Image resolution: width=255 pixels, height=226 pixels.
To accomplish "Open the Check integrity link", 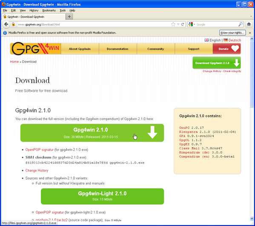I will pyautogui.click(x=232, y=71).
